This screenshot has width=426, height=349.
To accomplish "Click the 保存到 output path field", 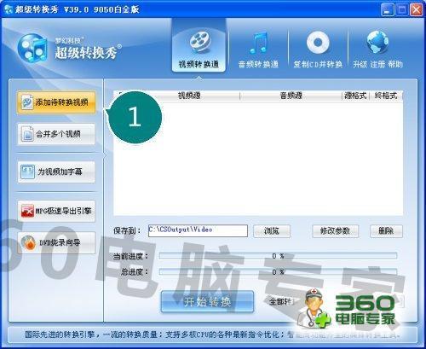I will (x=198, y=230).
